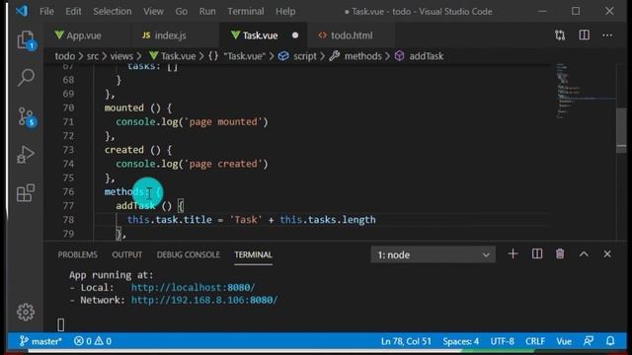The width and height of the screenshot is (632, 355).
Task: Click the Open Changes compare icon
Action: coord(560,35)
